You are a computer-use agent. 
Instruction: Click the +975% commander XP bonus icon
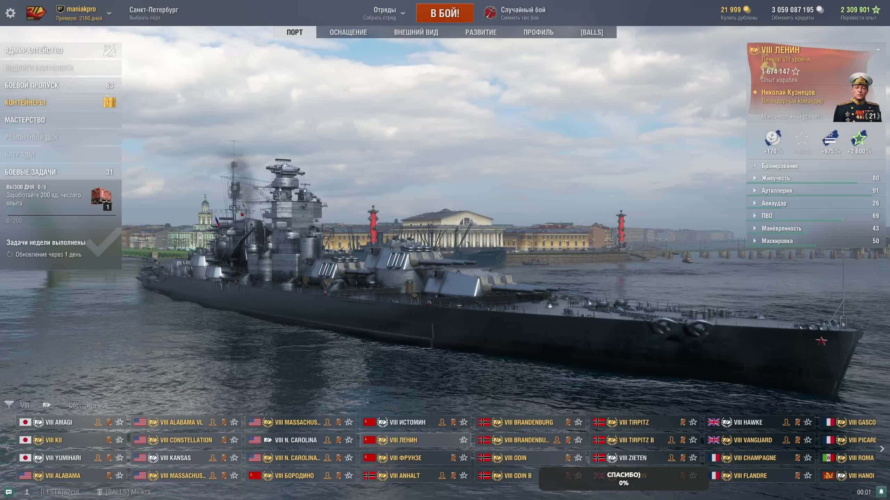pyautogui.click(x=830, y=139)
